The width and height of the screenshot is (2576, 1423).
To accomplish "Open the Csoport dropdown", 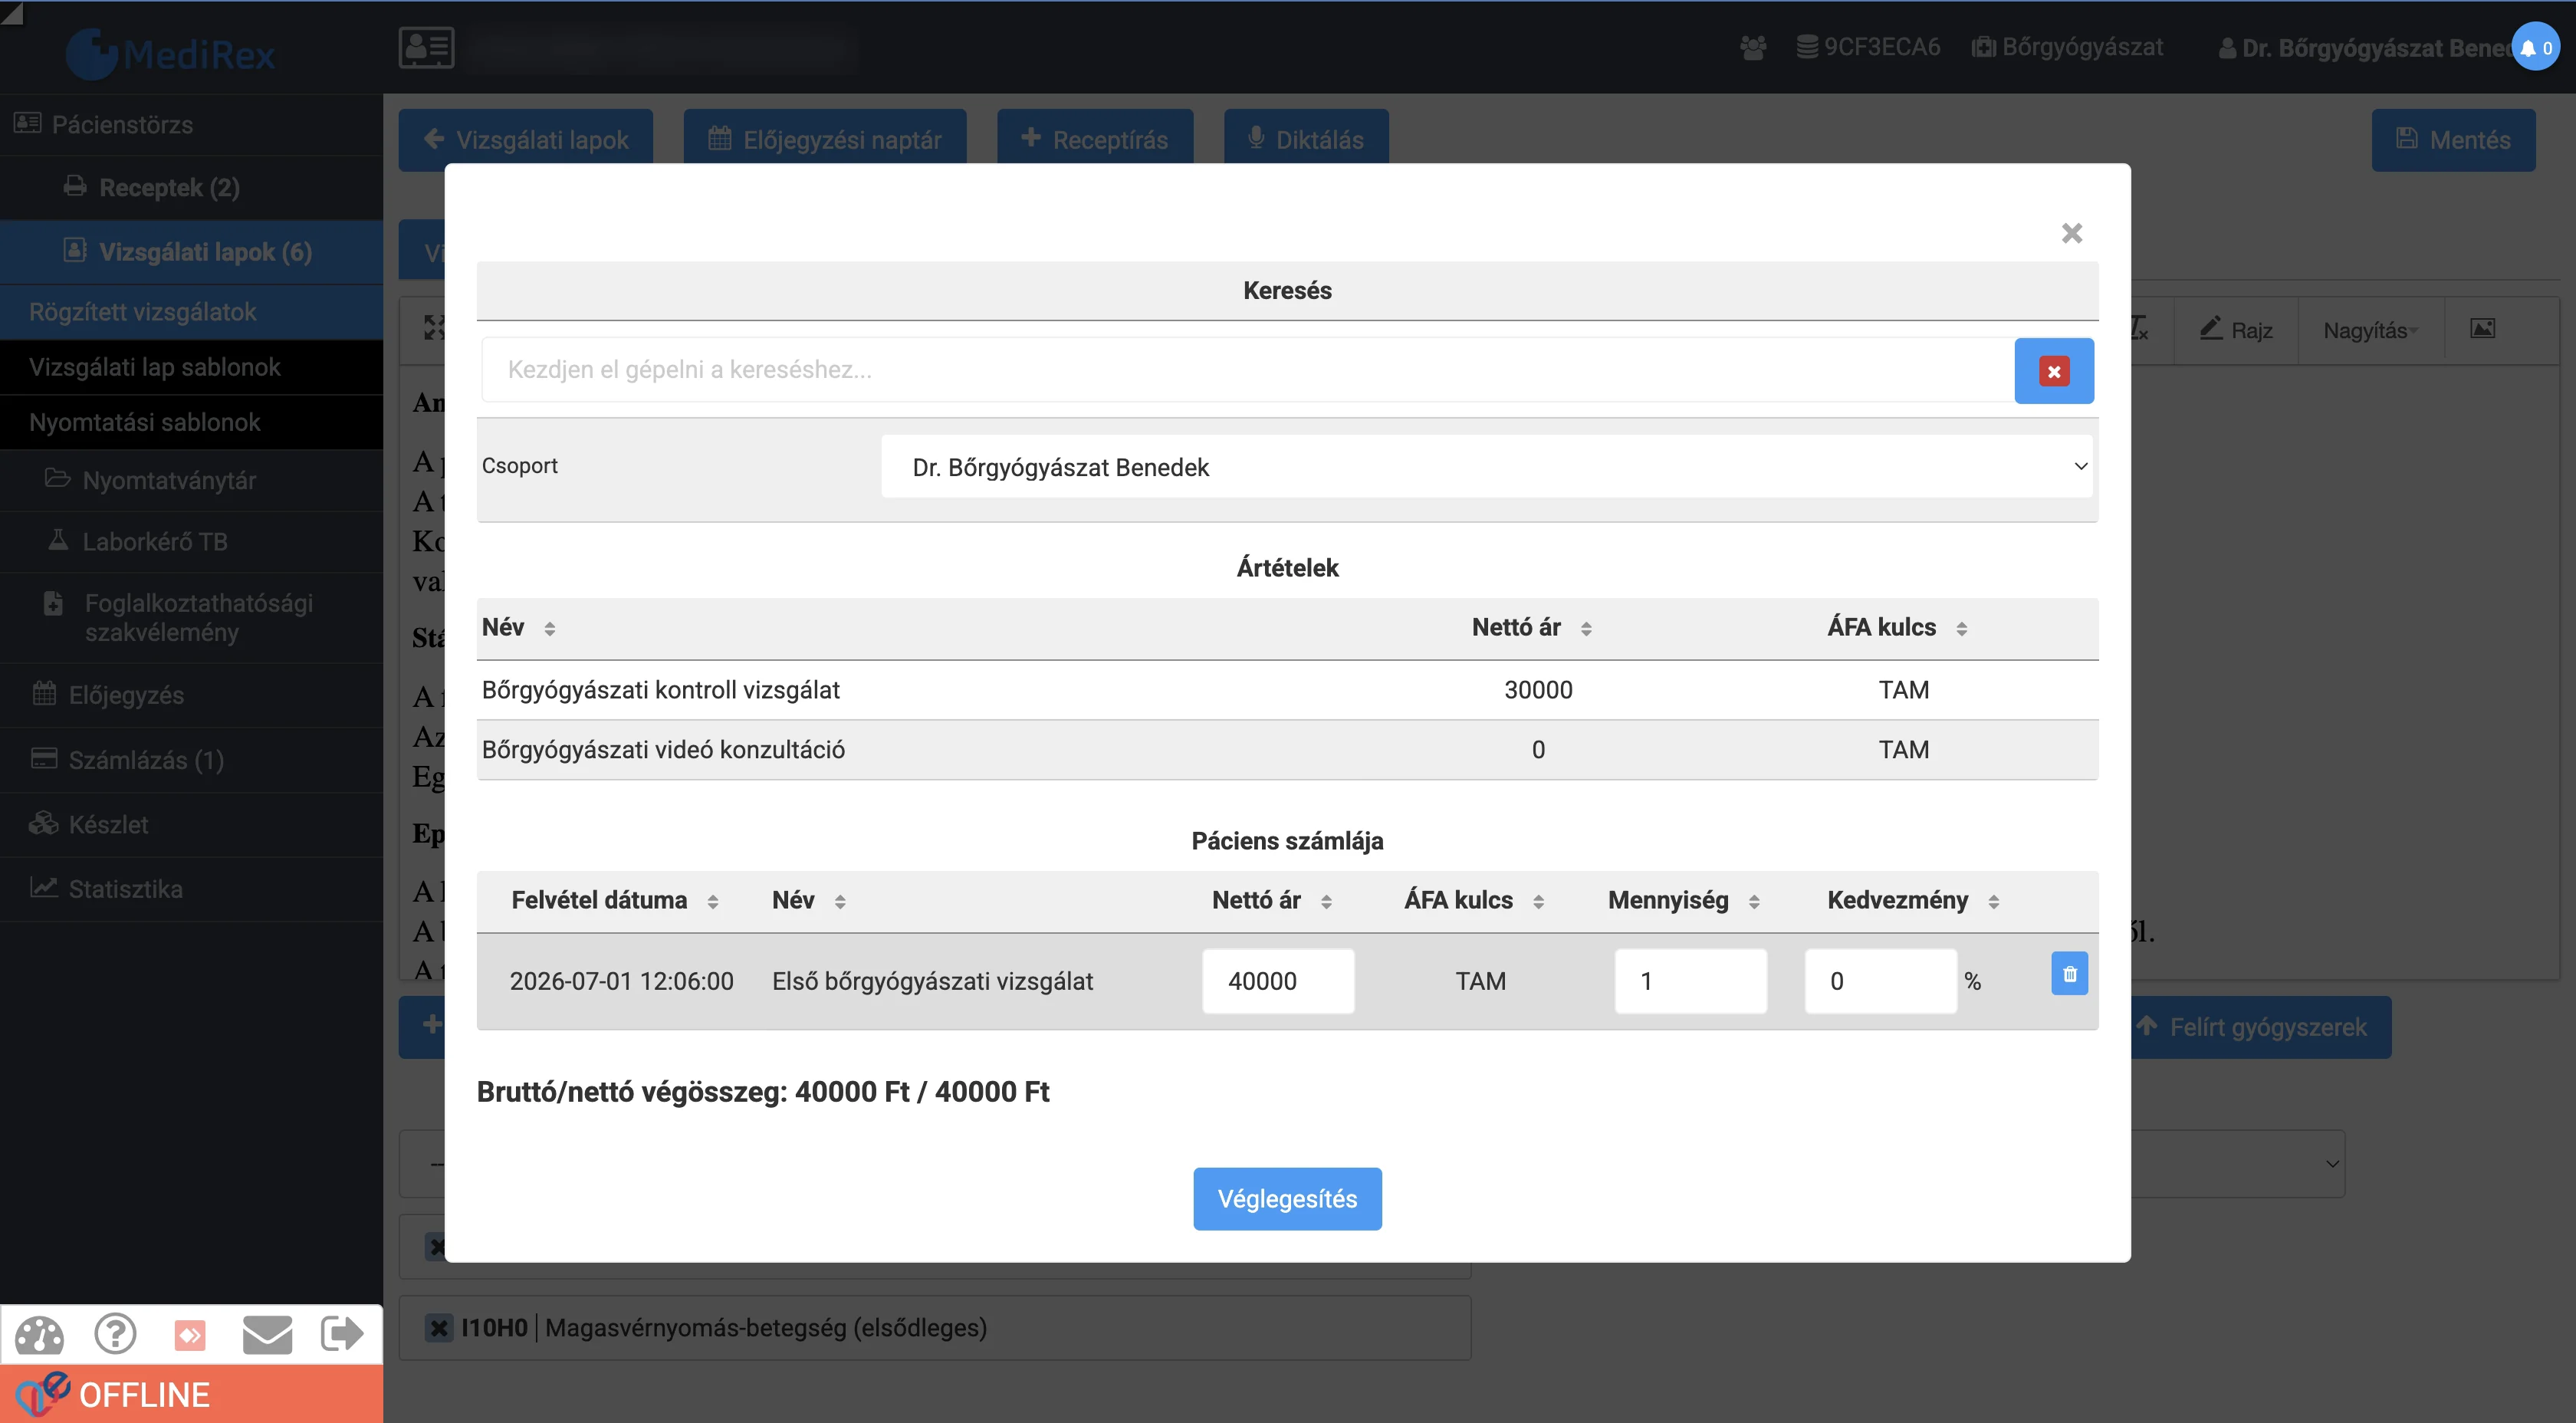I will (1487, 467).
